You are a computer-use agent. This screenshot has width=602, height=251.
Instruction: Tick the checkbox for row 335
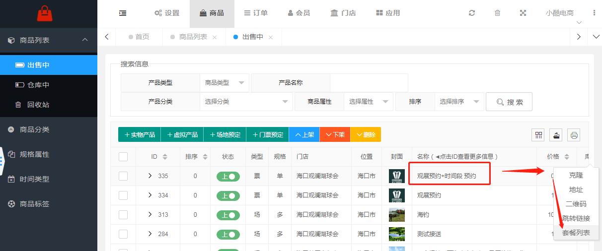[x=123, y=176]
